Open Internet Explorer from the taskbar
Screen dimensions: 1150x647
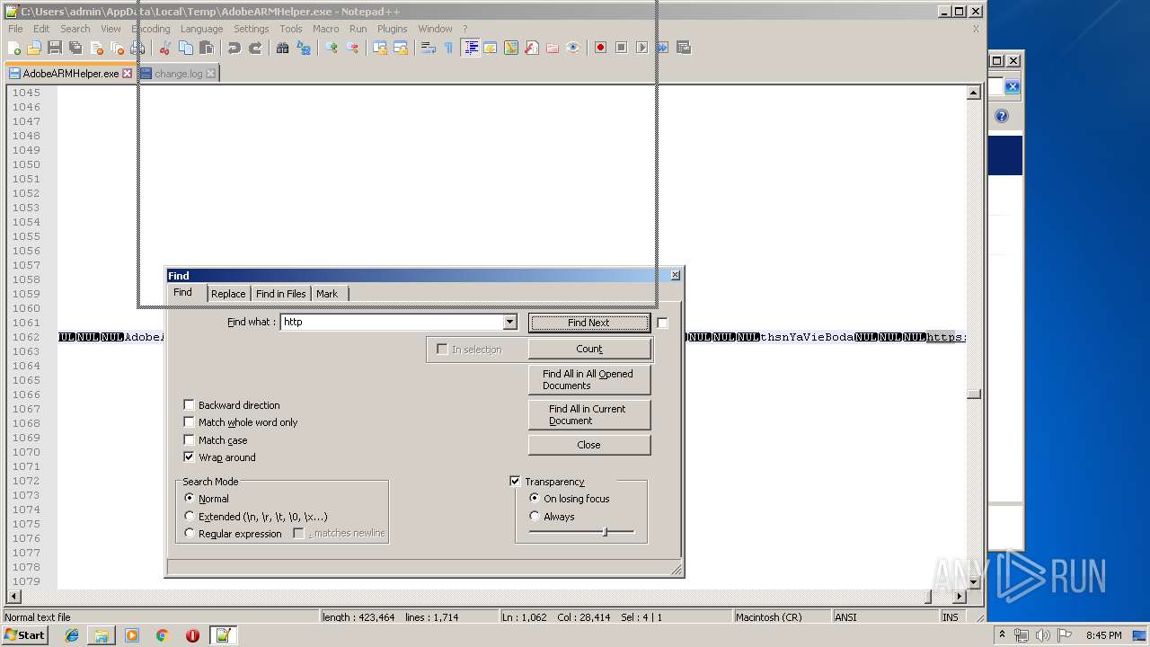[x=72, y=635]
